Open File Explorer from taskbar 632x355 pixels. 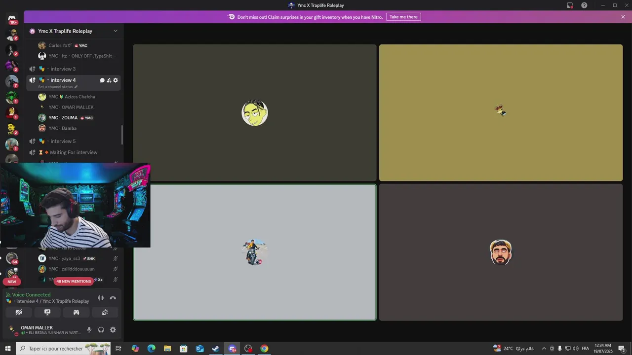[x=167, y=349]
